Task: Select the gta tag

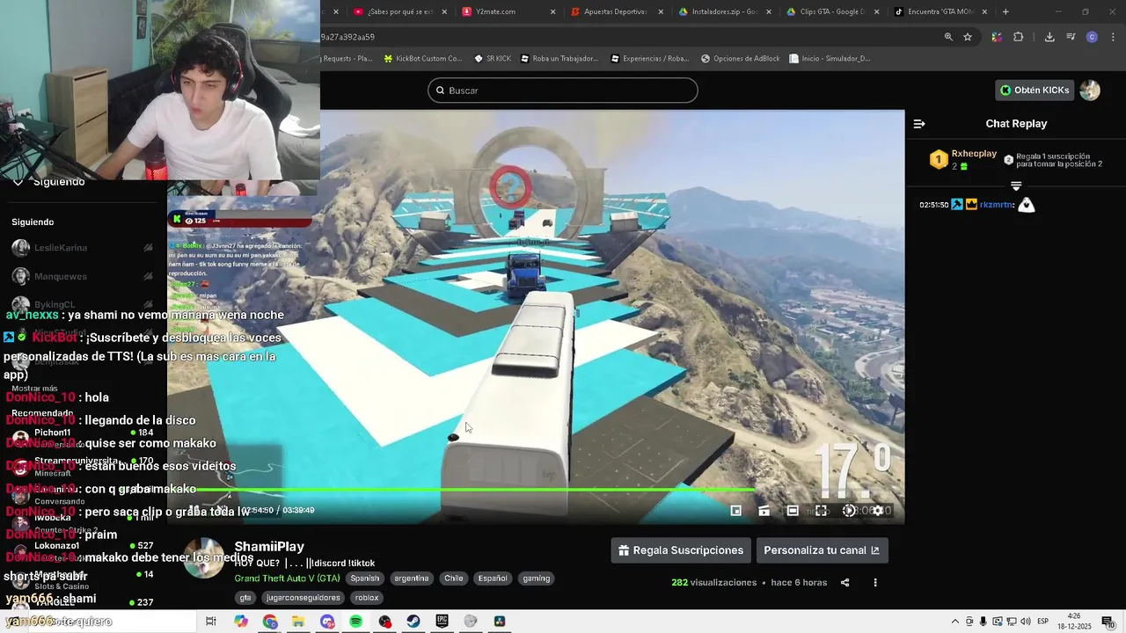Action: (245, 598)
